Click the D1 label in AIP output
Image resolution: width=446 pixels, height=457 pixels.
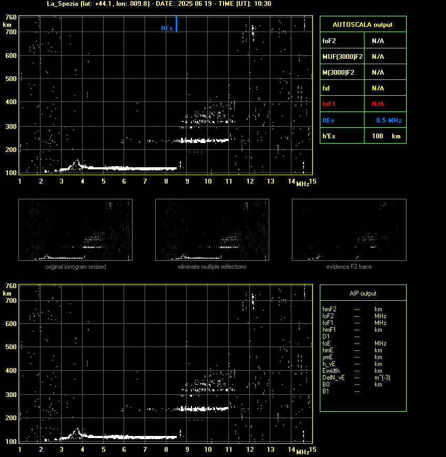(x=326, y=337)
